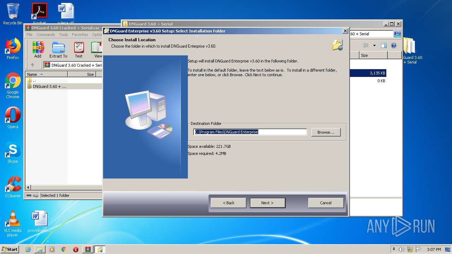Click Explorer search box '60 + Serial'
452x254 pixels.
(371, 34)
